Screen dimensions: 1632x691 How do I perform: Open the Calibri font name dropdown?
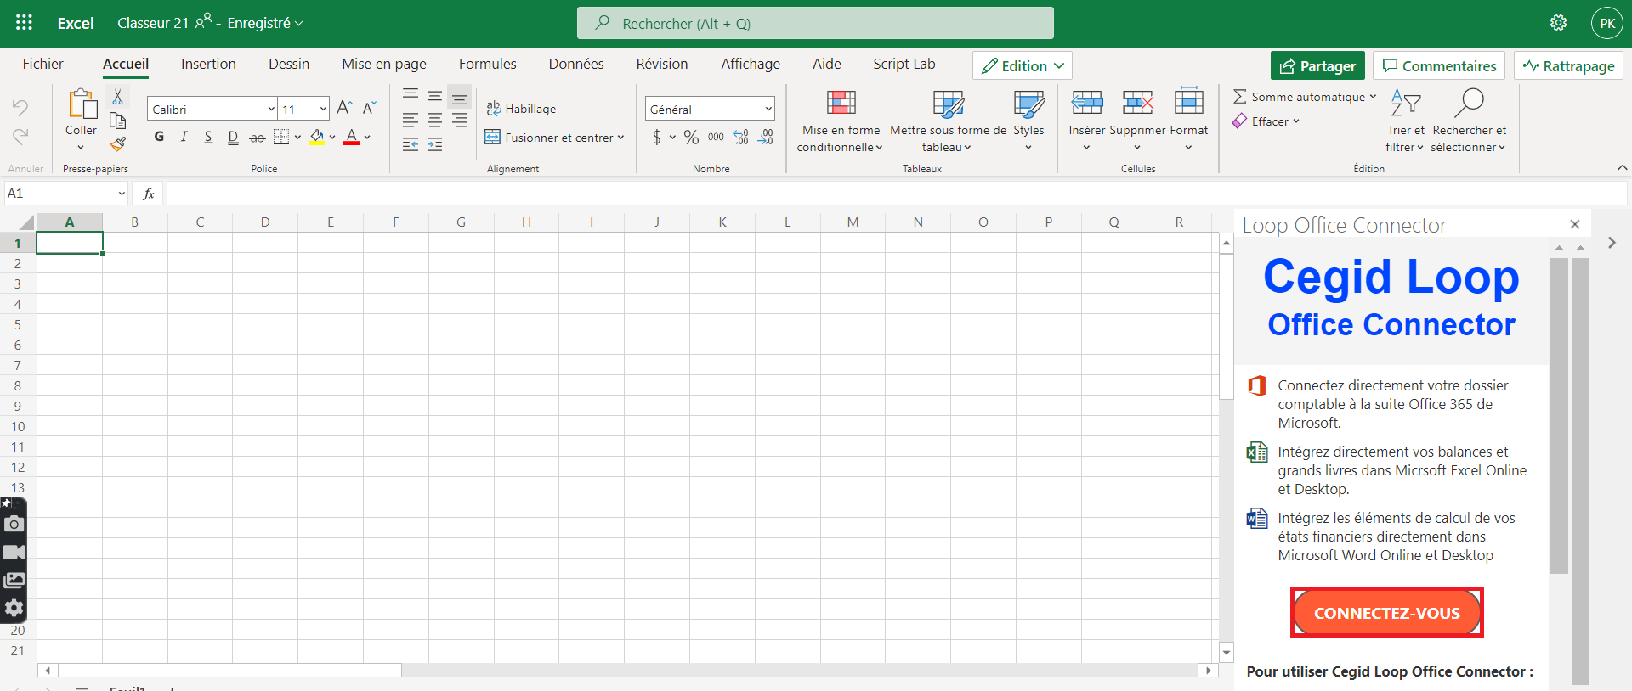271,109
